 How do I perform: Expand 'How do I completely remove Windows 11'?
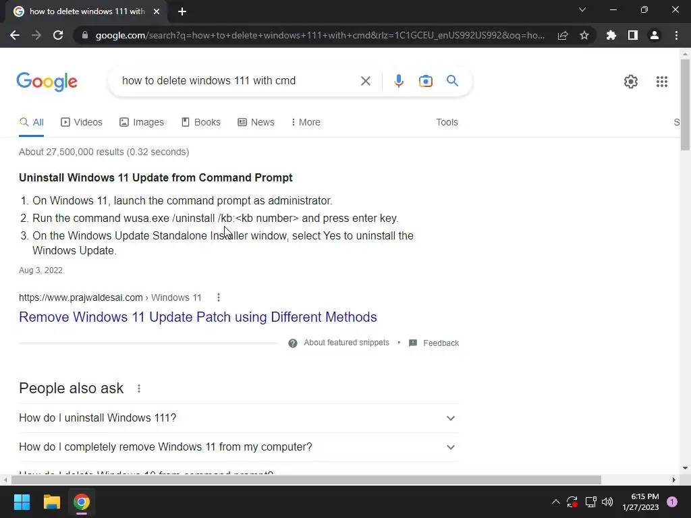tap(239, 447)
